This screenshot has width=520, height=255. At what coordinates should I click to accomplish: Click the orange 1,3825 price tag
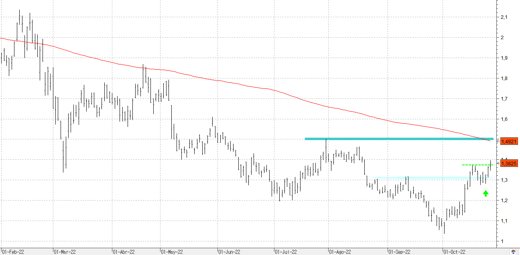(x=509, y=163)
